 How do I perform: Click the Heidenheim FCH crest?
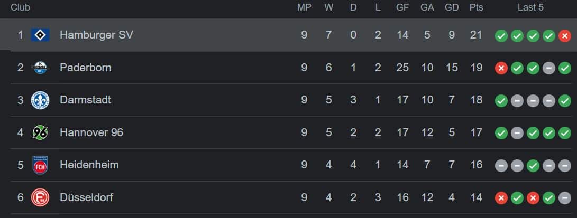pyautogui.click(x=40, y=165)
